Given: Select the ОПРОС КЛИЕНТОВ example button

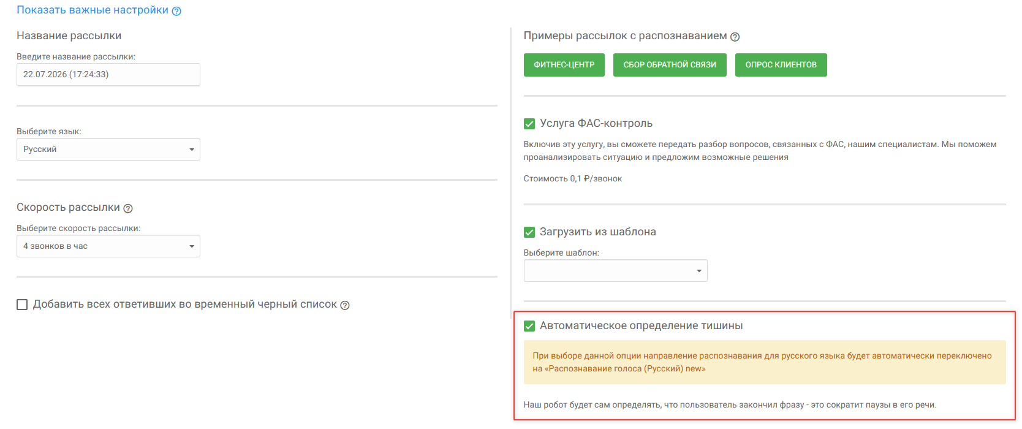Looking at the screenshot, I should (x=781, y=65).
